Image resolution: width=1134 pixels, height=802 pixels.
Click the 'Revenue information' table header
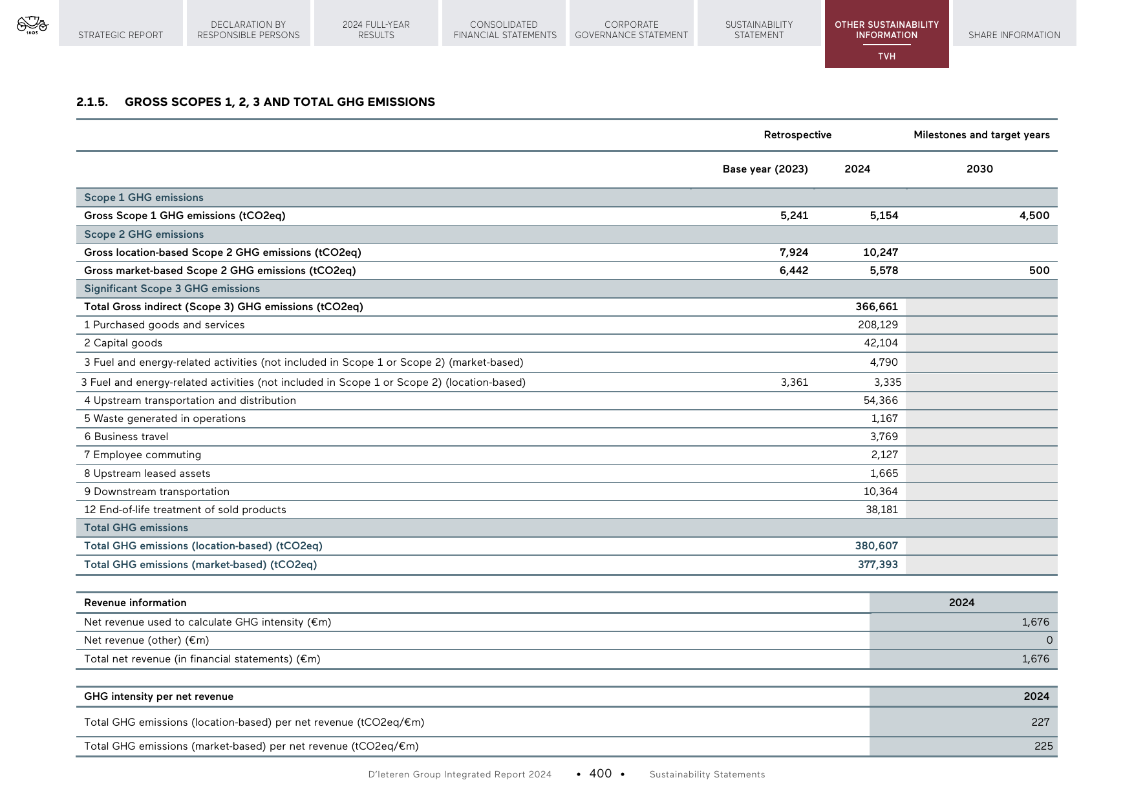(x=135, y=603)
